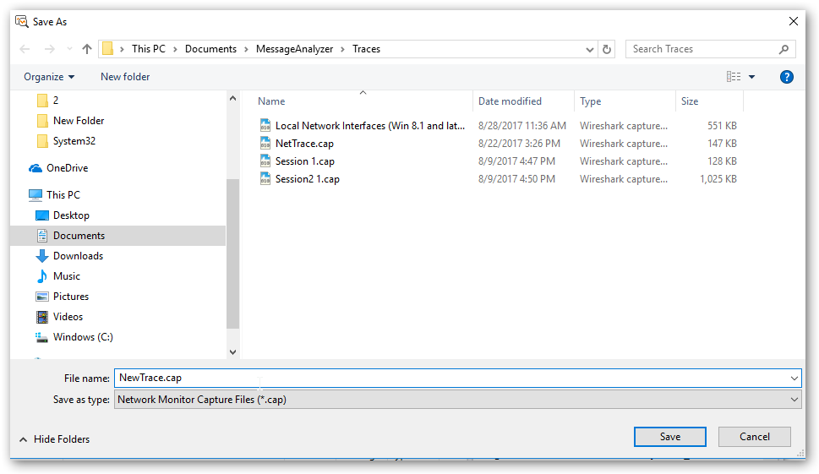Image resolution: width=819 pixels, height=474 pixels.
Task: Click the refresh icon in address bar
Action: pos(607,49)
